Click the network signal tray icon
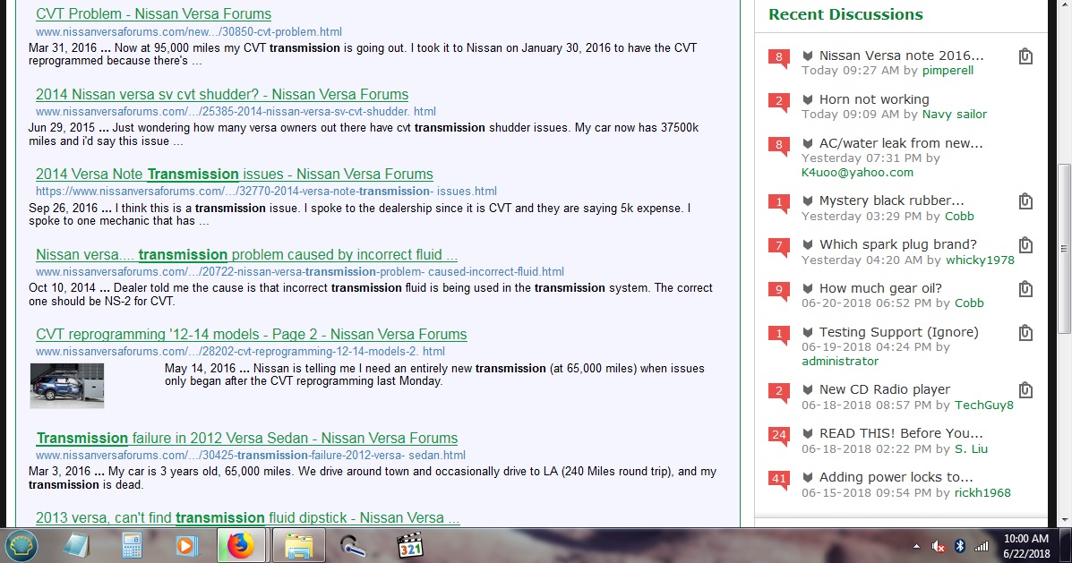1072x563 pixels. click(x=982, y=546)
